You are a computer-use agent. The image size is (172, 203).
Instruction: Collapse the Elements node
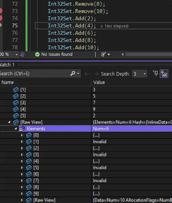pos(16,129)
